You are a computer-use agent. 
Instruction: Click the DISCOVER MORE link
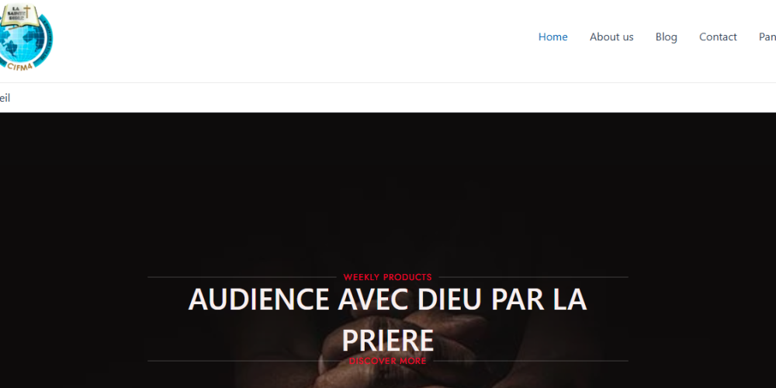click(x=387, y=362)
